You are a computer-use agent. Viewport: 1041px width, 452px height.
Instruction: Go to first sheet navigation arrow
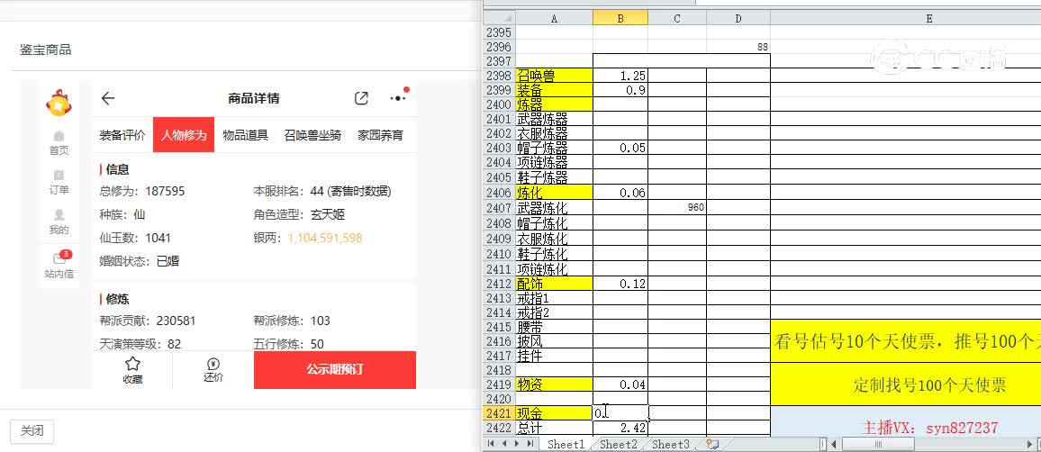[493, 443]
